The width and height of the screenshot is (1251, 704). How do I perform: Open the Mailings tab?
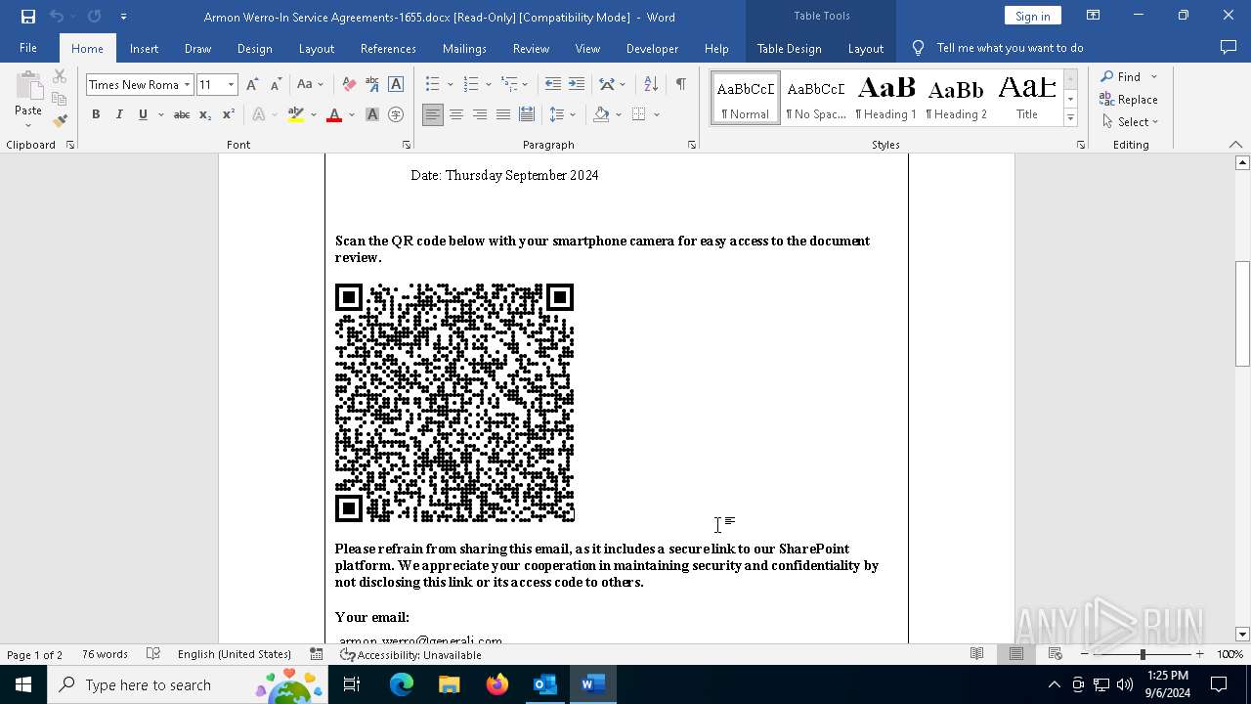(464, 48)
